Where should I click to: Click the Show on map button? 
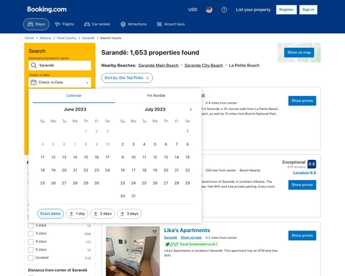tap(299, 52)
